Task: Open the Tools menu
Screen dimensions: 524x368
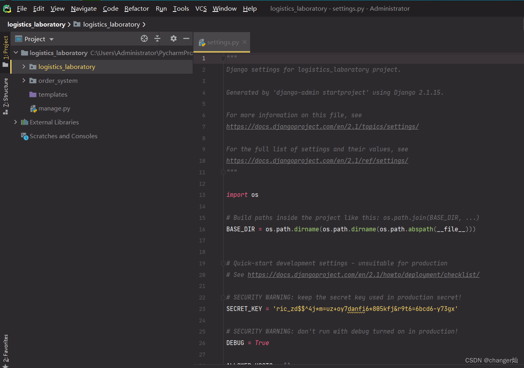Action: click(x=181, y=9)
